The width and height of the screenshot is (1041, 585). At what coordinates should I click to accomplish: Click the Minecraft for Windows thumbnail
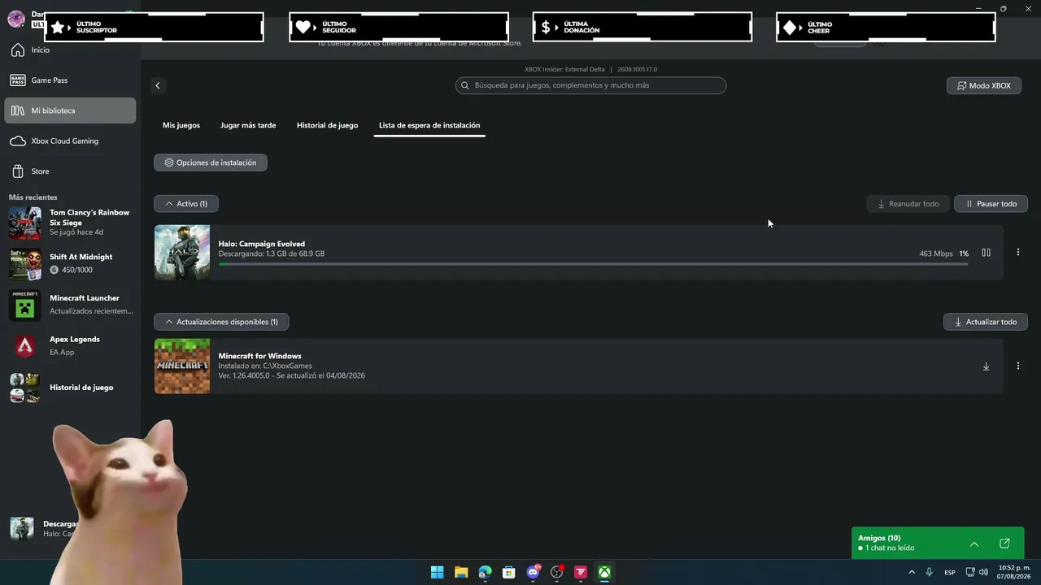(x=182, y=366)
